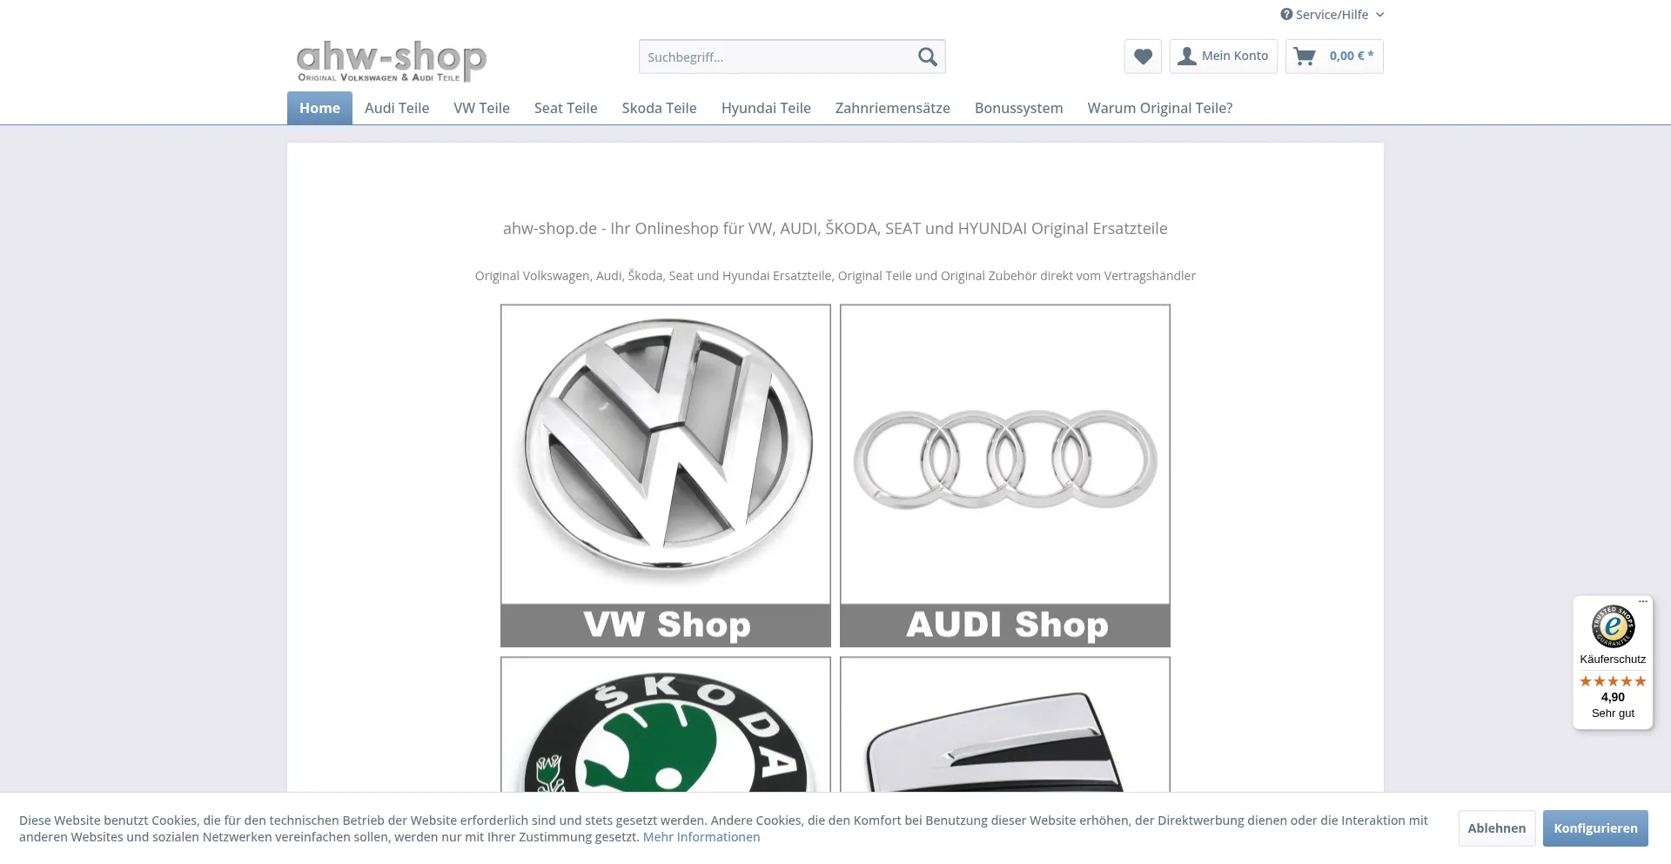This screenshot has width=1671, height=864.
Task: Expand the Service/Hilfe dropdown
Action: pos(1332,15)
